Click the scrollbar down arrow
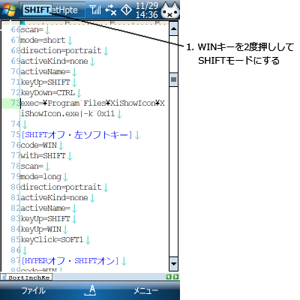Viewport: 300px width, 300px height. coord(173,263)
